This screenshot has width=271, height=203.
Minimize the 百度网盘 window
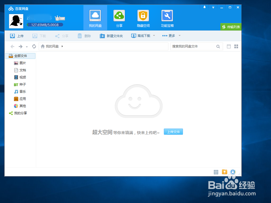tap(222, 7)
